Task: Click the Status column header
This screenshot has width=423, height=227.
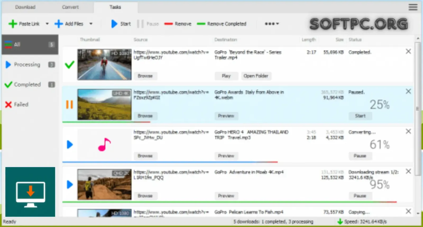Action: [355, 40]
